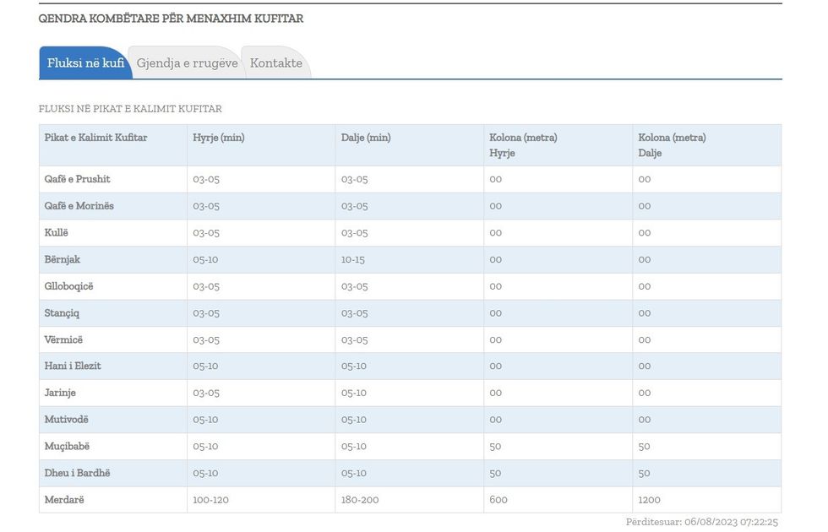
Task: Open the Gjendja e rrugëve tab
Action: click(187, 63)
